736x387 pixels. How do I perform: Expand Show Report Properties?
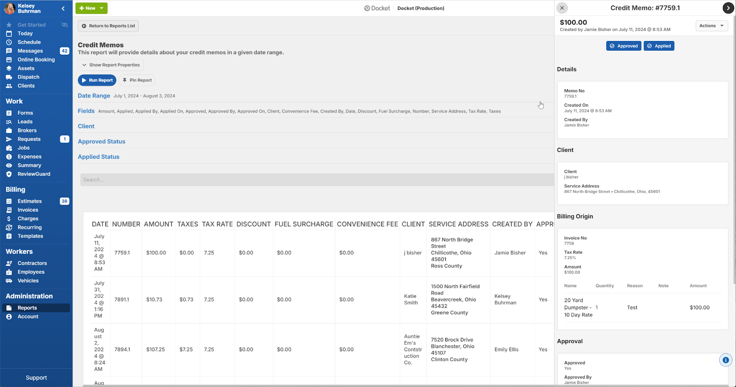point(111,65)
